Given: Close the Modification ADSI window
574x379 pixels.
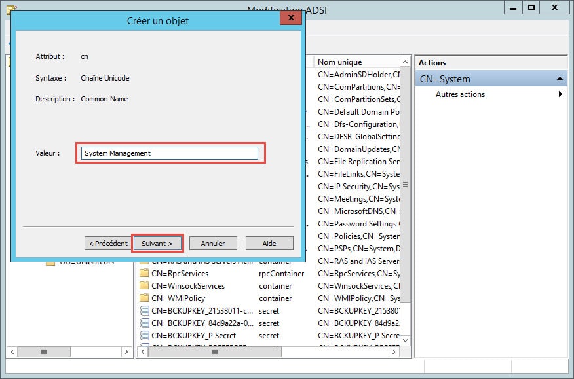Looking at the screenshot, I should pyautogui.click(x=554, y=8).
